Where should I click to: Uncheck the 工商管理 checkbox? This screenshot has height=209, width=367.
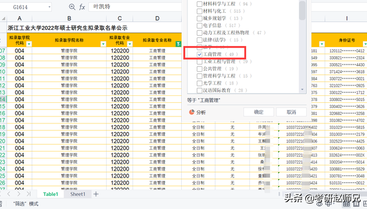[x=200, y=55]
